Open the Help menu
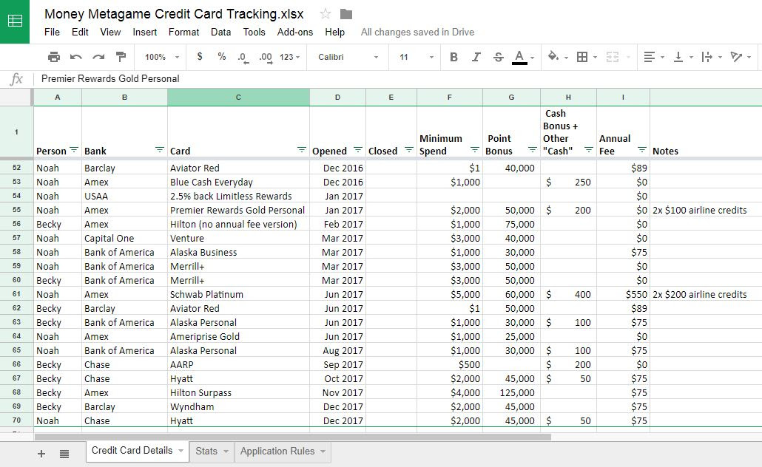Screen dimensions: 762x467 tap(335, 32)
